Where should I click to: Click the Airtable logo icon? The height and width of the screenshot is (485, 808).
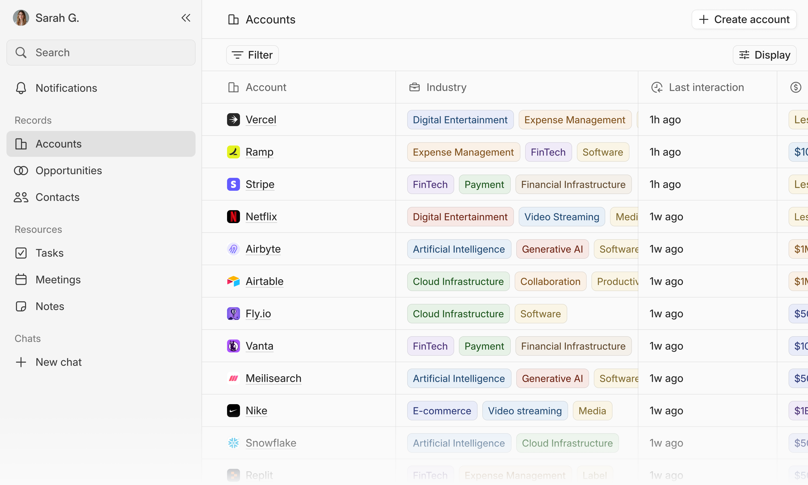click(234, 281)
